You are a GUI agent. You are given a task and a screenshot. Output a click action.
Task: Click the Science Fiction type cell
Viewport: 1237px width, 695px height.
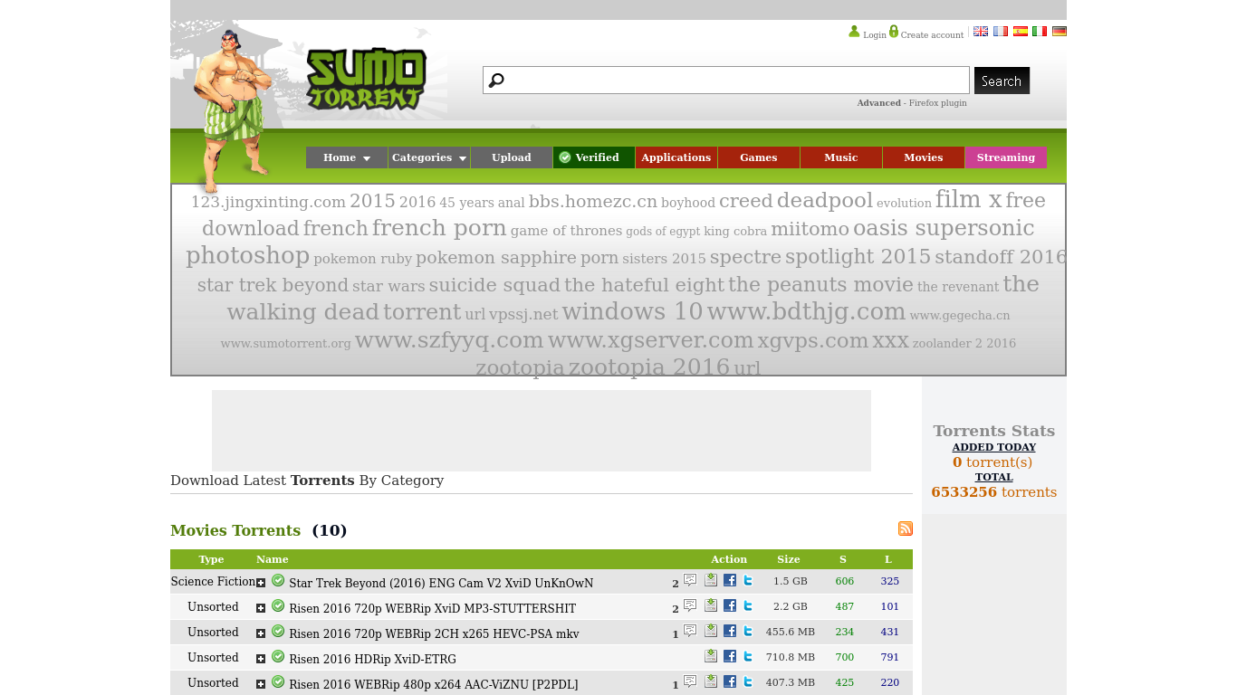pos(213,582)
